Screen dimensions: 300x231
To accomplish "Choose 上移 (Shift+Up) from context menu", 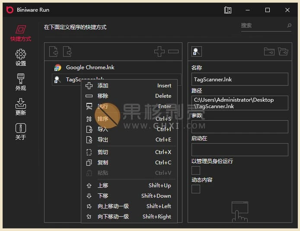I will click(129, 186).
